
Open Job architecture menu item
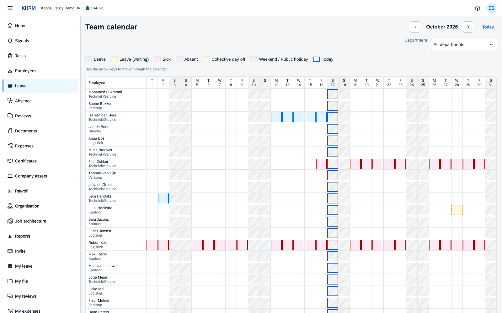point(40,221)
